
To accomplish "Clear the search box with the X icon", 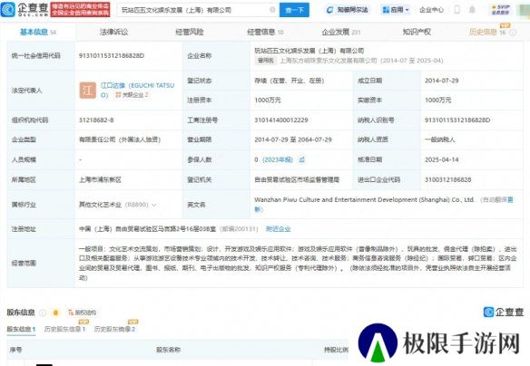I will [272, 10].
